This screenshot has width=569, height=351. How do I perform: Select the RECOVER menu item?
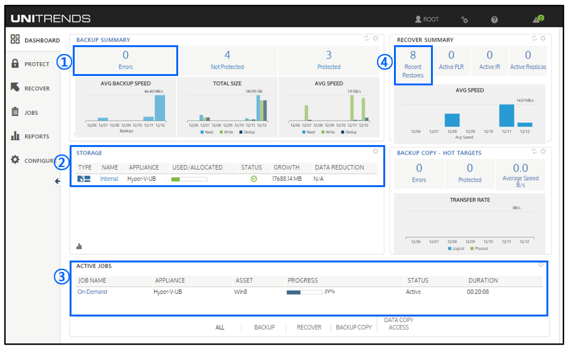pyautogui.click(x=37, y=89)
